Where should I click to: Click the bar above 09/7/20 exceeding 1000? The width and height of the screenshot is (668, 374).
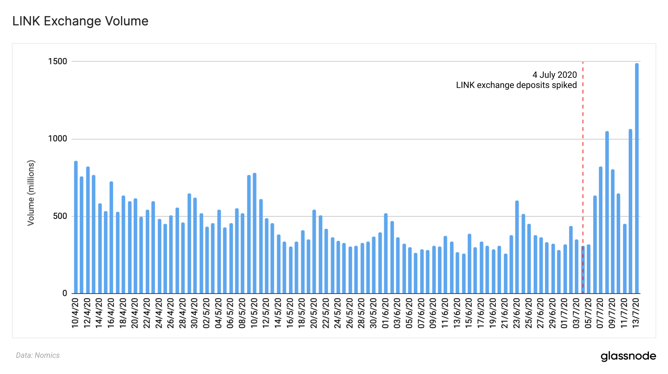pyautogui.click(x=607, y=212)
